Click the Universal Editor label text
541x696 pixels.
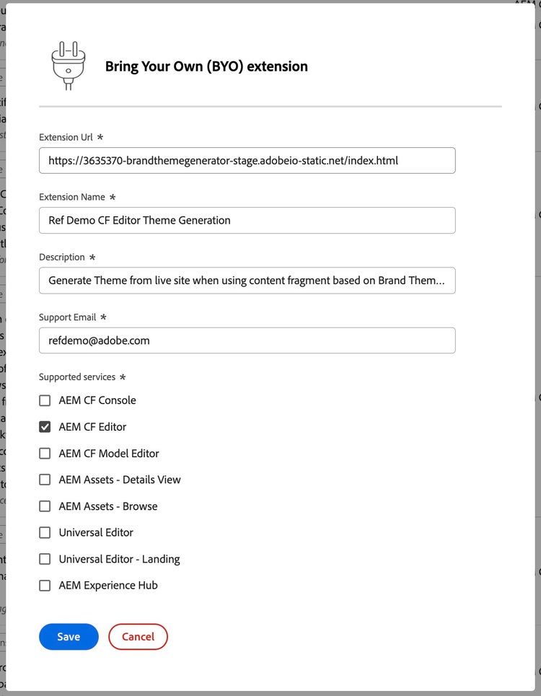pyautogui.click(x=96, y=532)
